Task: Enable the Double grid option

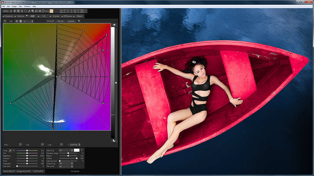Action: 71,21
